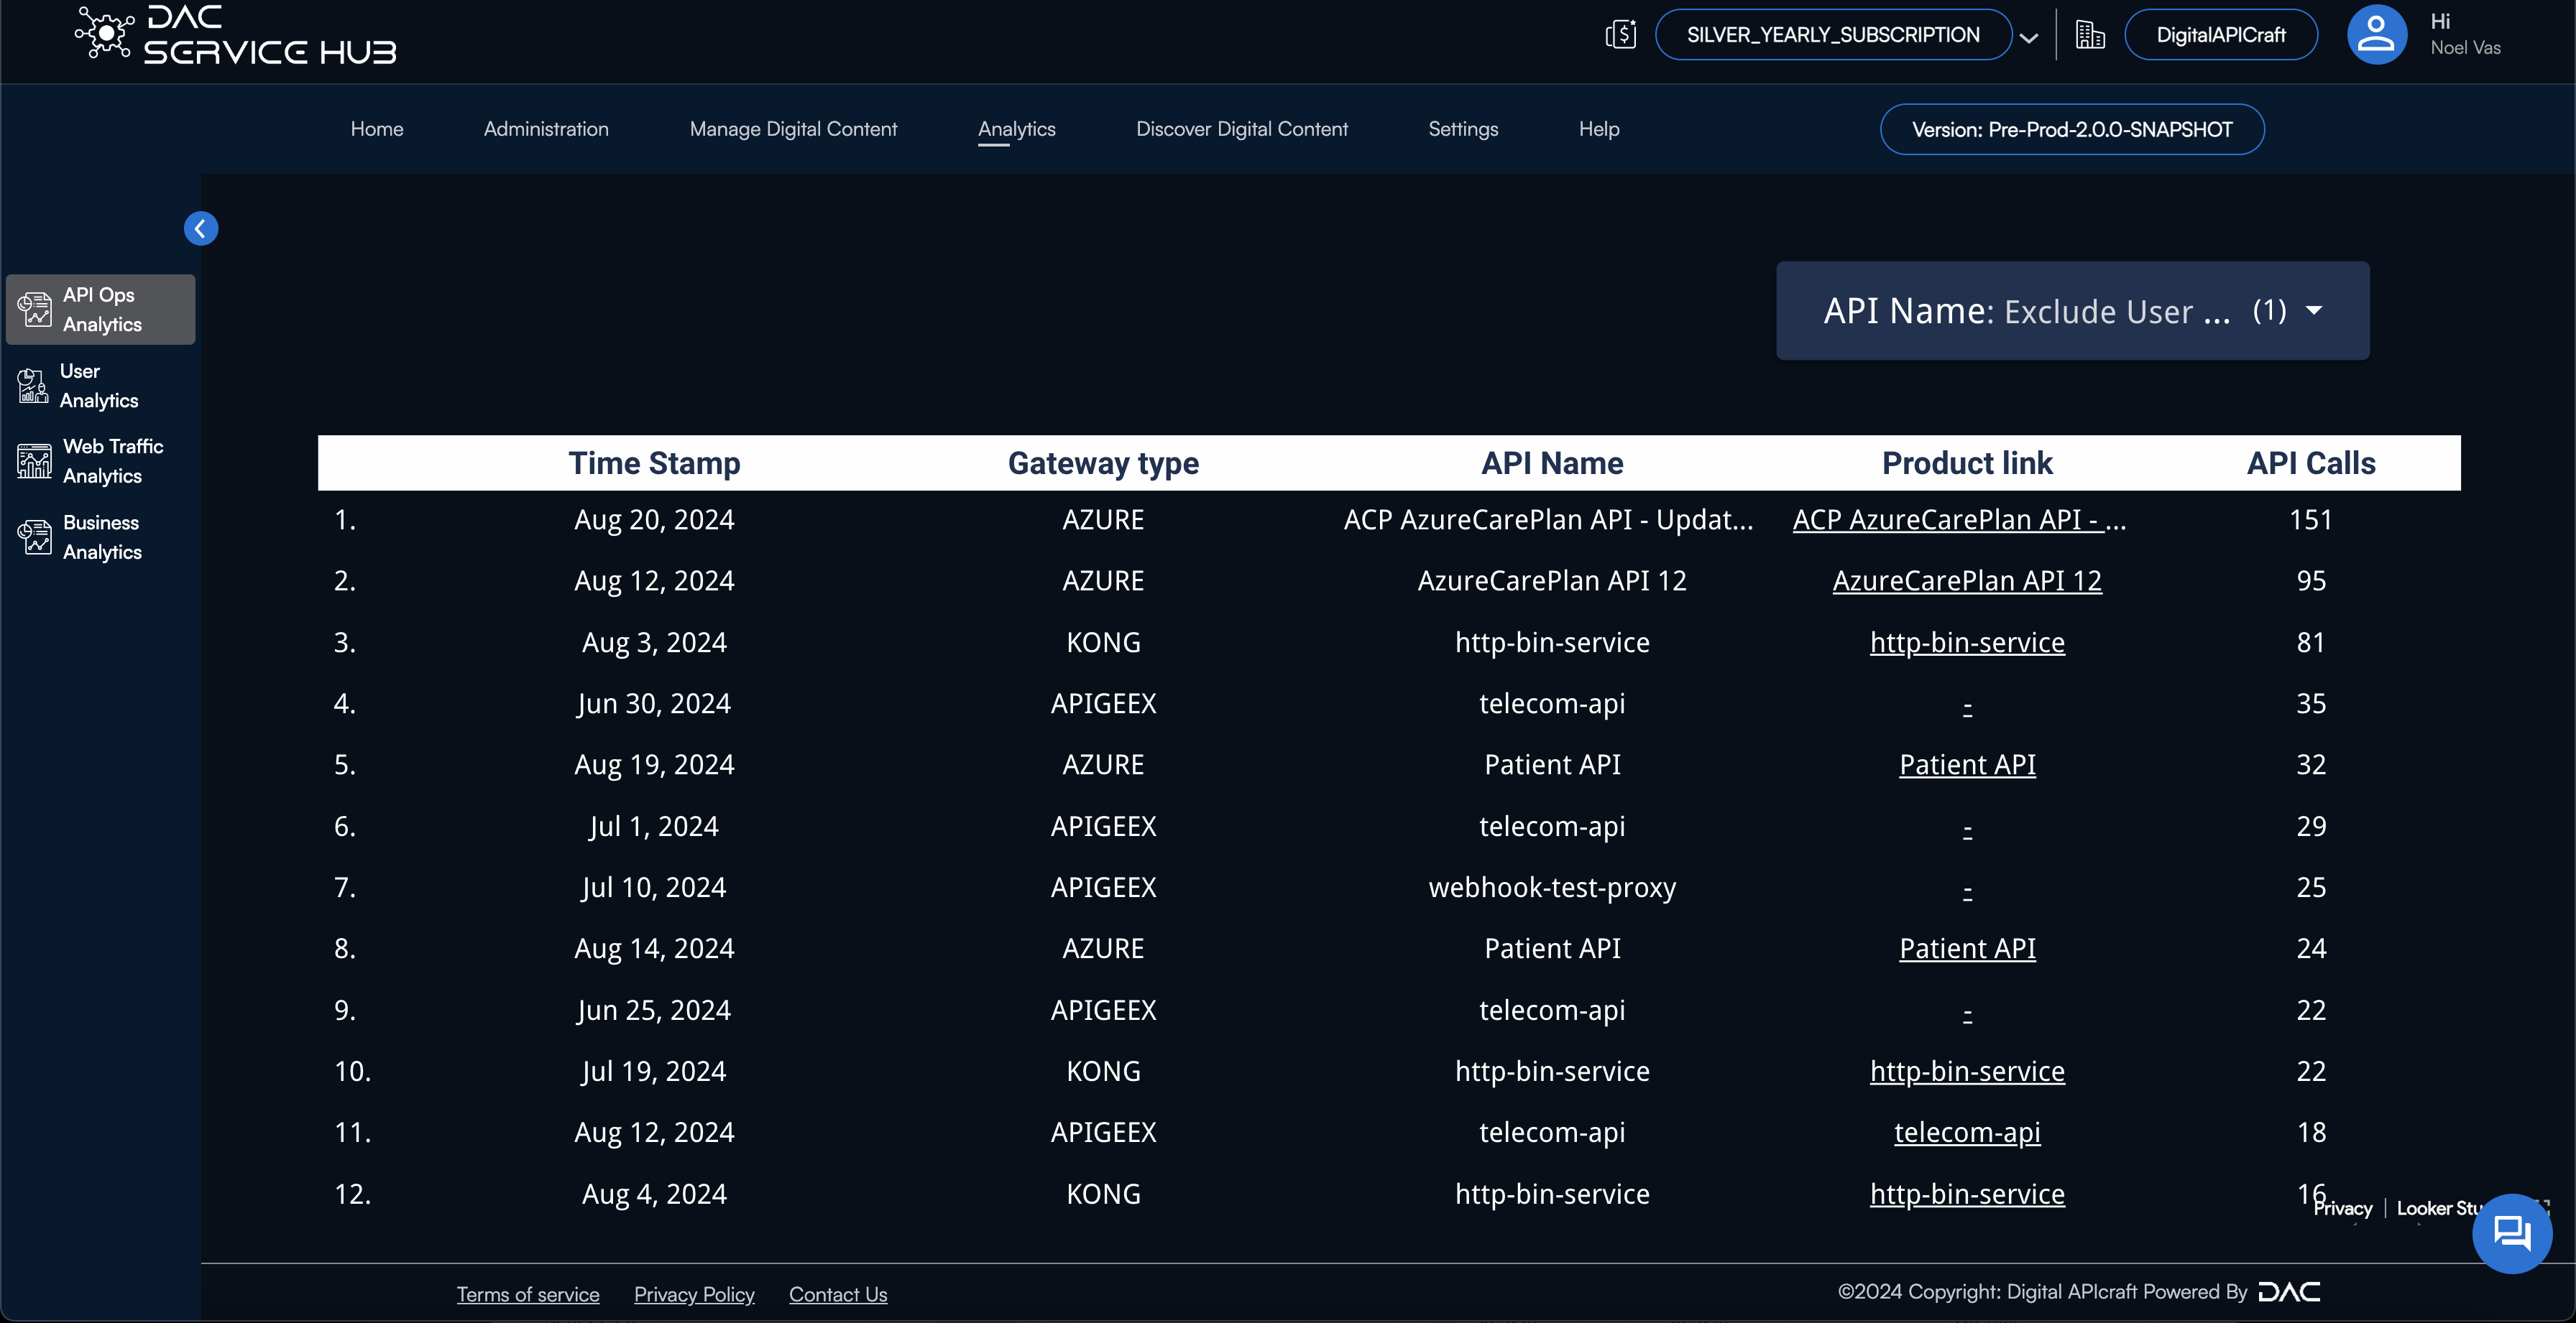
Task: Open the subscription billing icon
Action: [x=1620, y=35]
